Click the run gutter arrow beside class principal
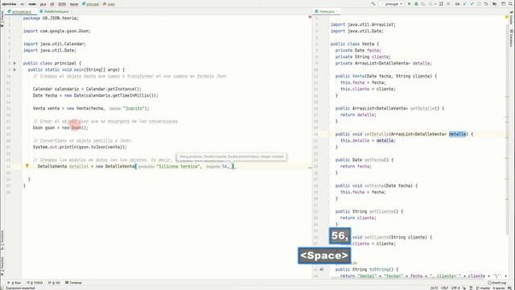Screen dimensions: 515x290 14,63
